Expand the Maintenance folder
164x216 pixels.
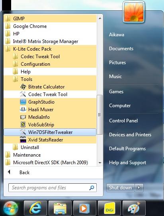(50, 155)
